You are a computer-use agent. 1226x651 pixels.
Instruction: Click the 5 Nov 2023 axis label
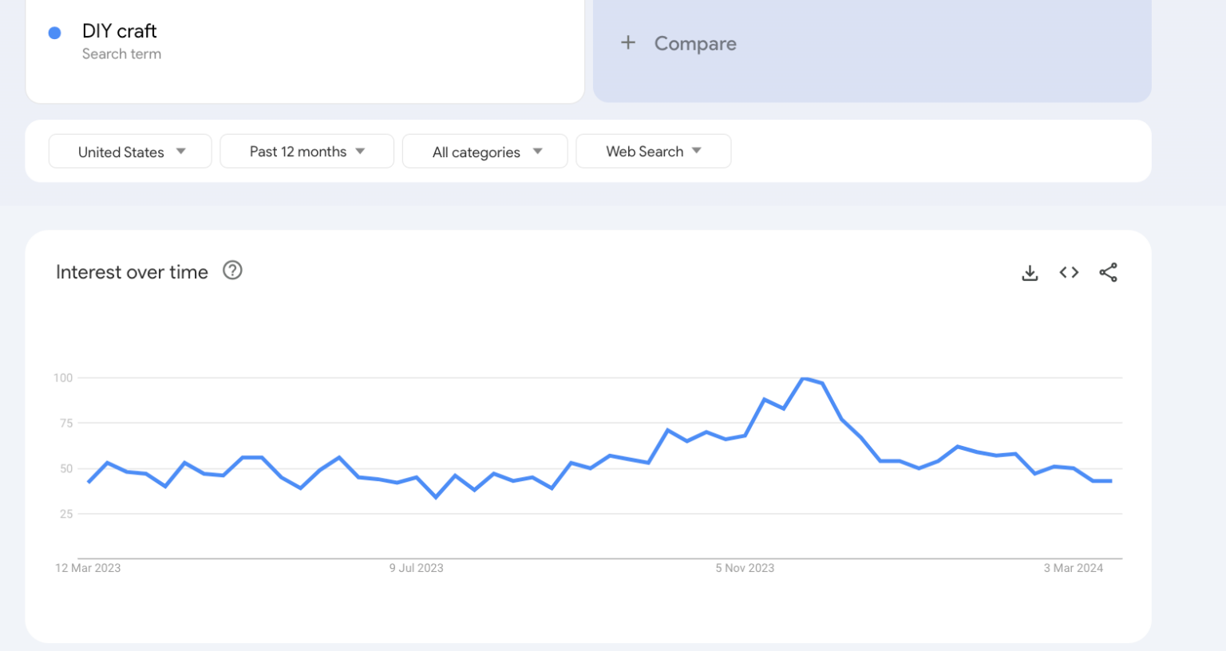(x=744, y=567)
